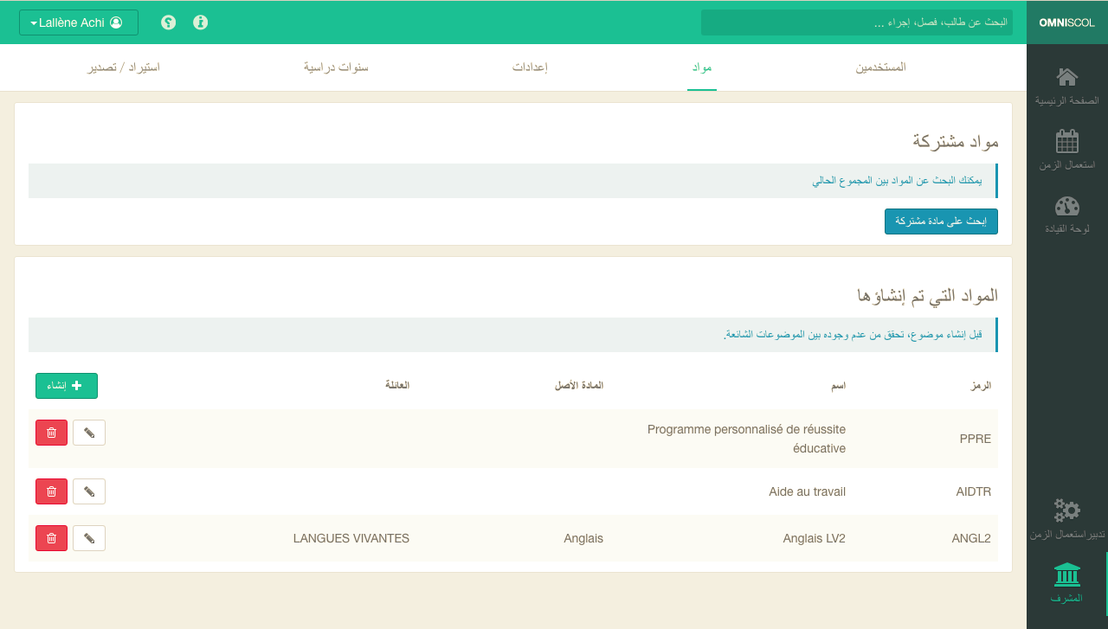Delete the ANGL2 subject row

click(x=51, y=538)
